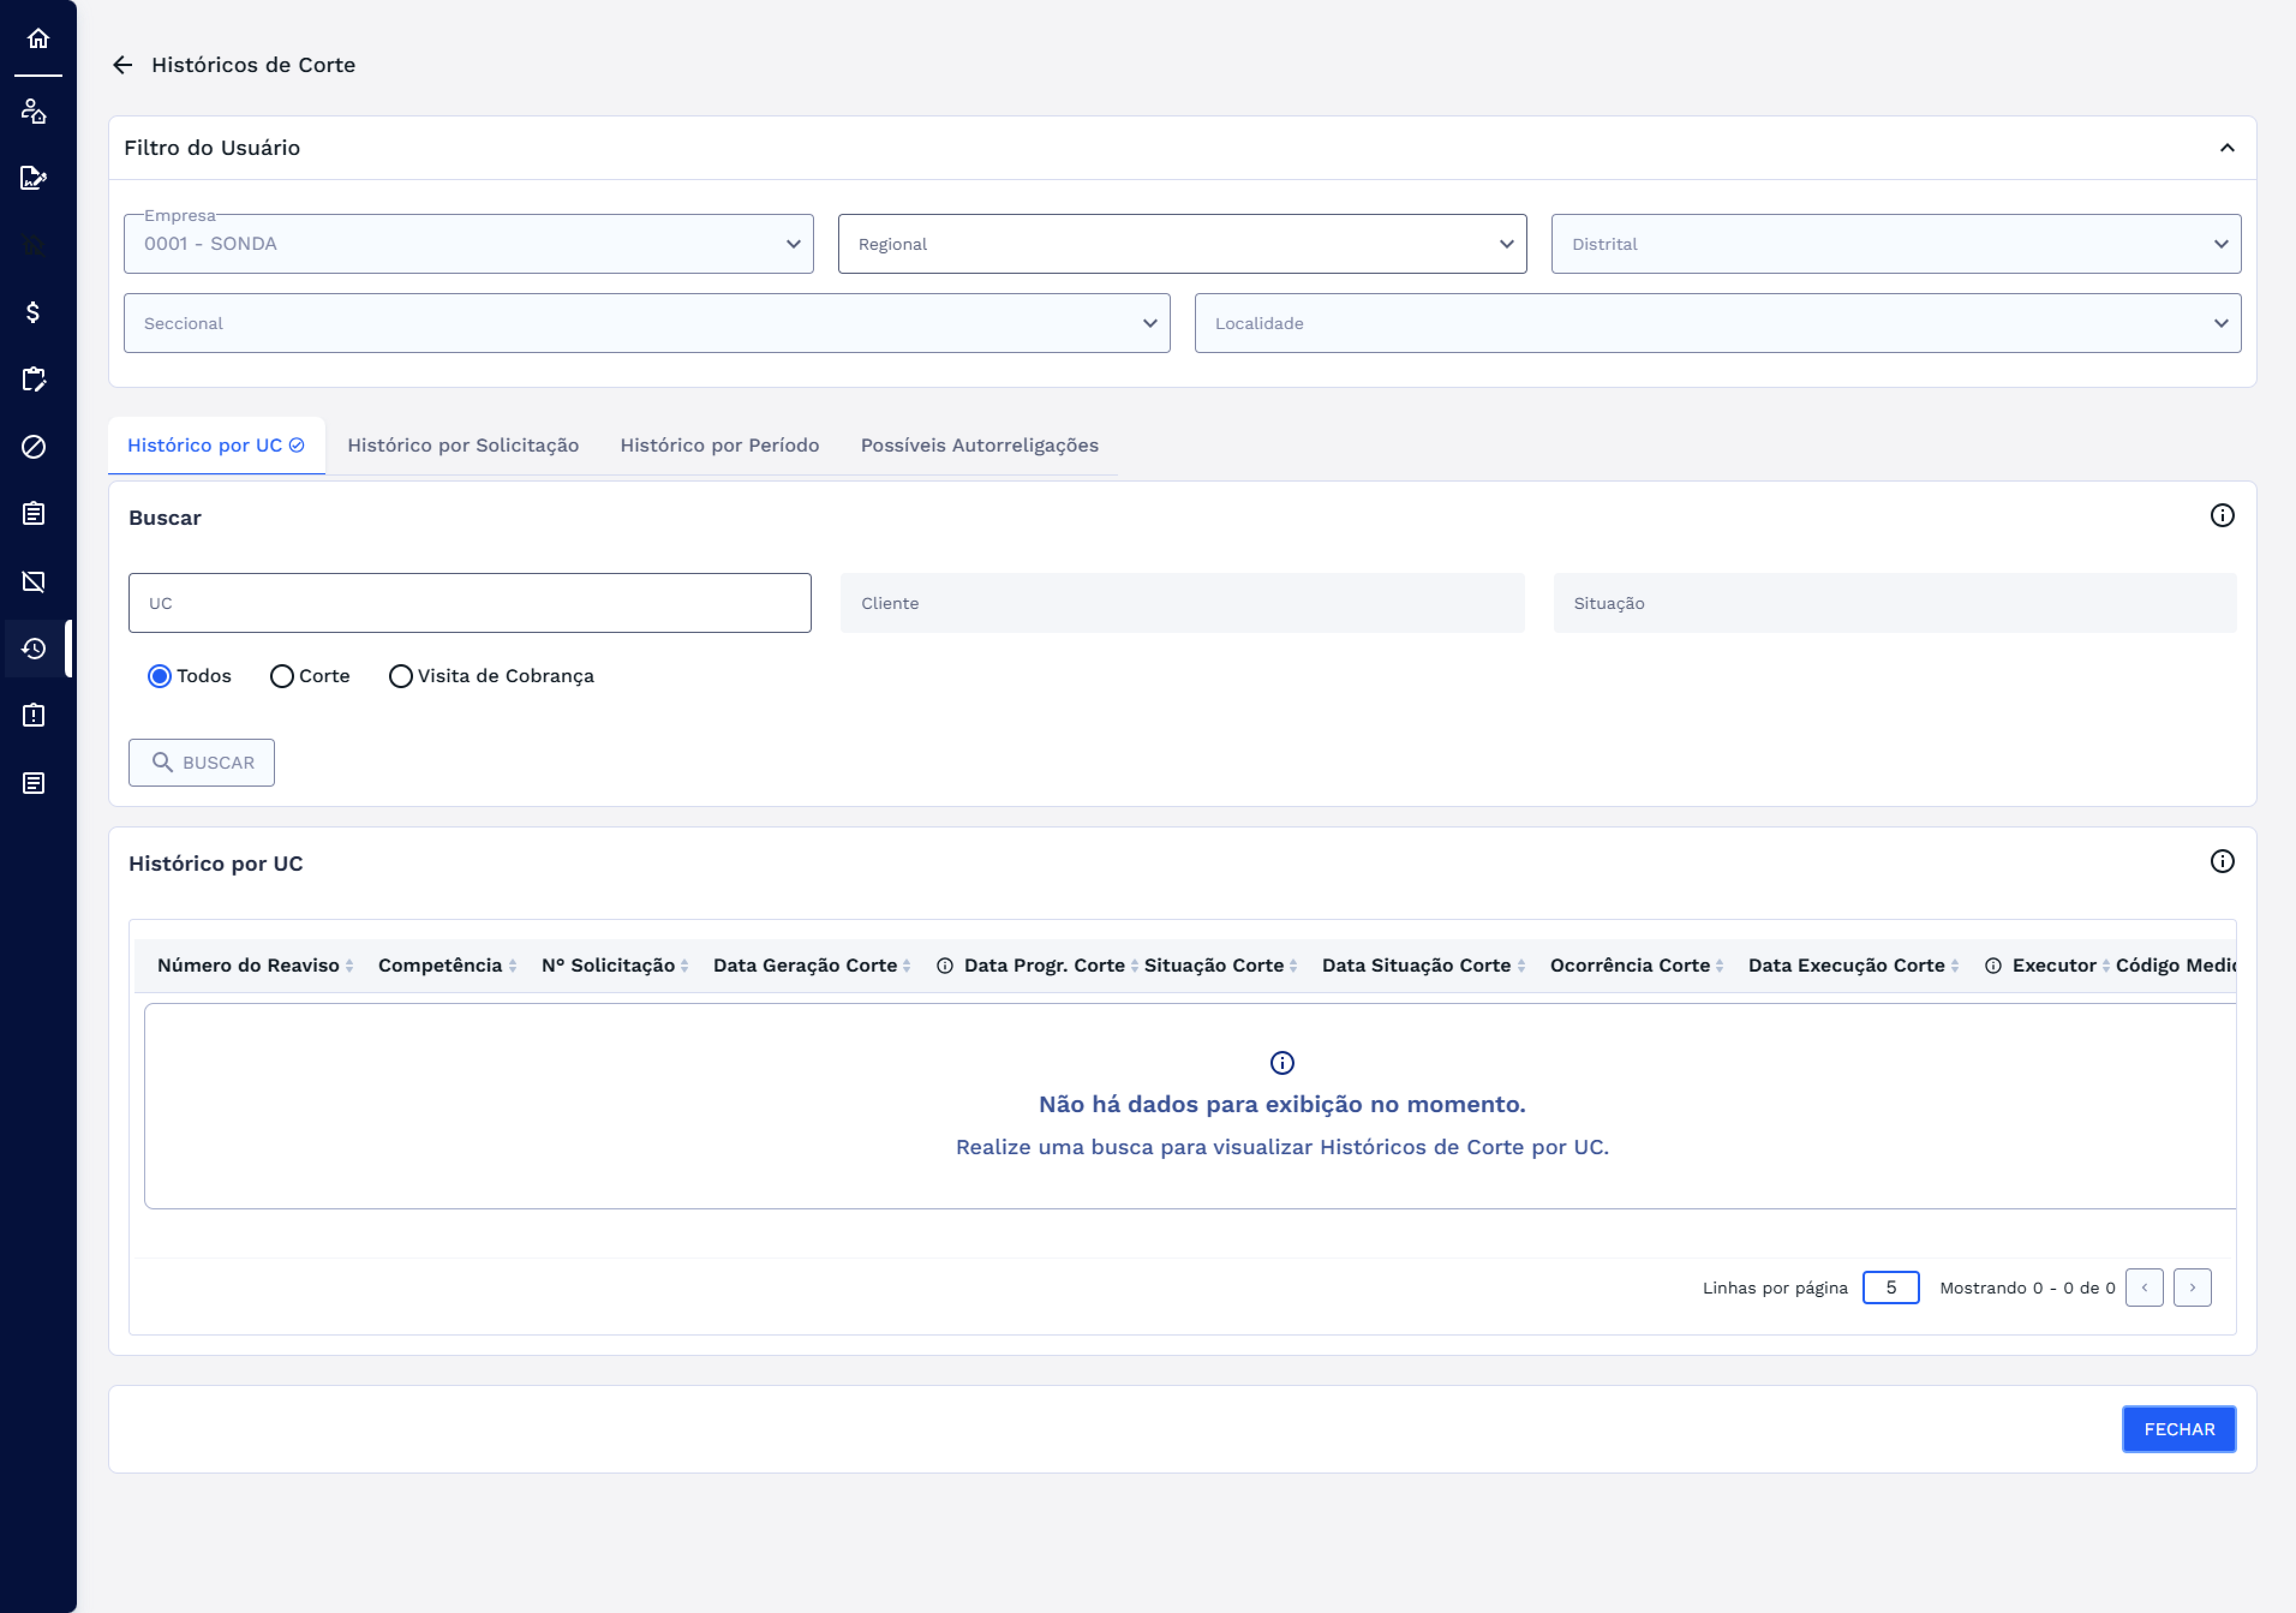Click the prohibited circle sidebar icon
This screenshot has width=2296, height=1613.
point(33,447)
